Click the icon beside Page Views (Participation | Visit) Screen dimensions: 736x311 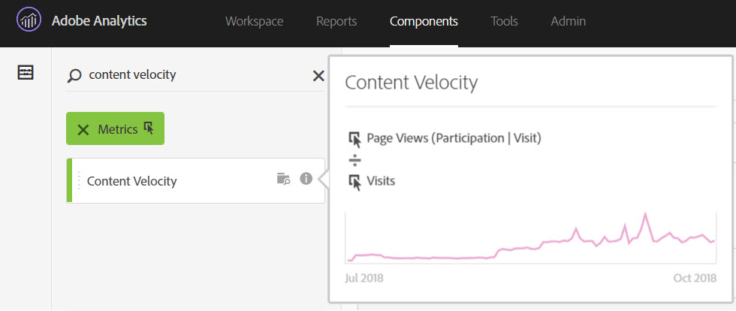(355, 139)
